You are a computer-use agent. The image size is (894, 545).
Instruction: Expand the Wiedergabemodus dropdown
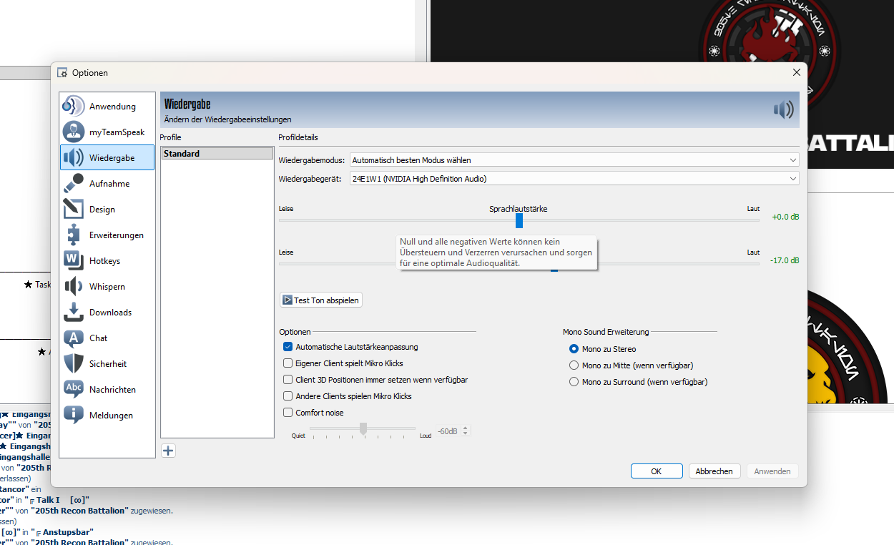pos(574,160)
